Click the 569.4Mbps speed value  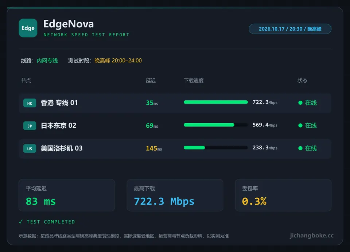click(265, 125)
